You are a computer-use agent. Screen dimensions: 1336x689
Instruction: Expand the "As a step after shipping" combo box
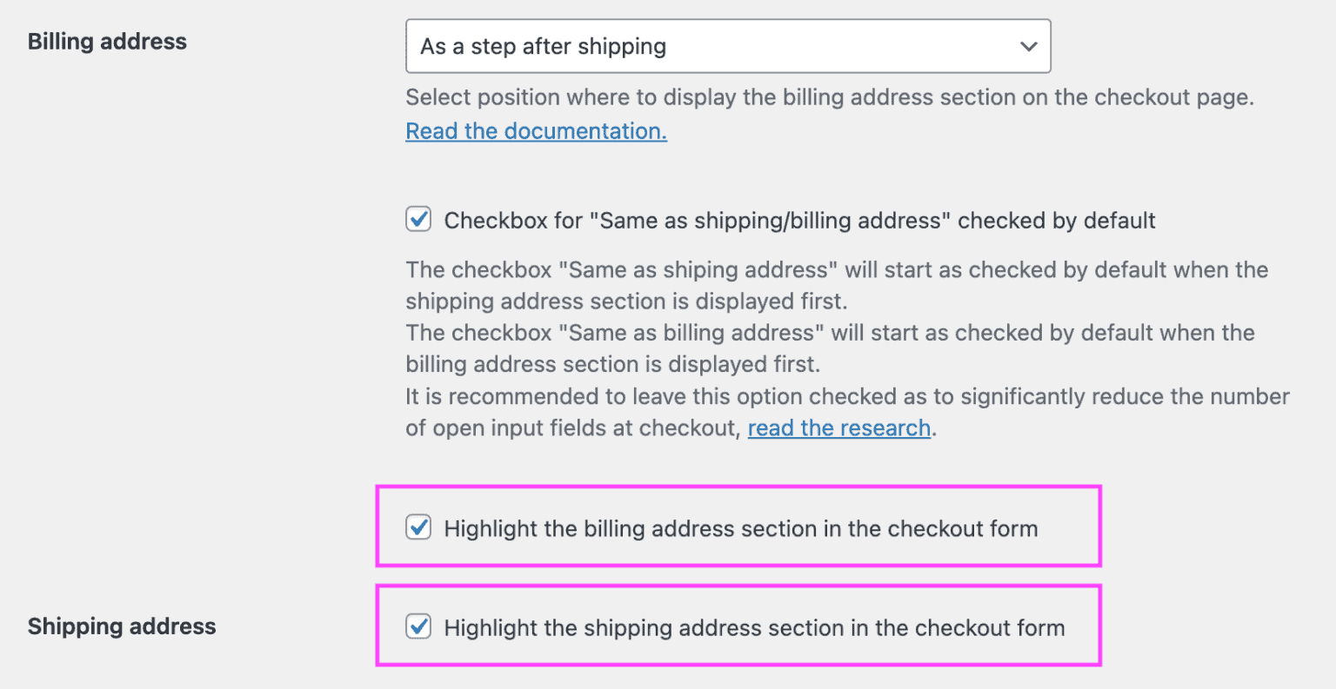(x=728, y=46)
